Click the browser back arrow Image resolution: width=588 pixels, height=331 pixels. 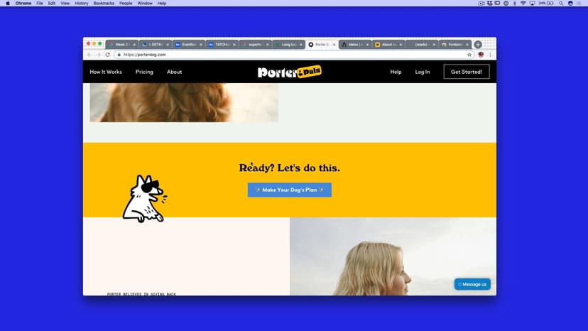click(89, 55)
